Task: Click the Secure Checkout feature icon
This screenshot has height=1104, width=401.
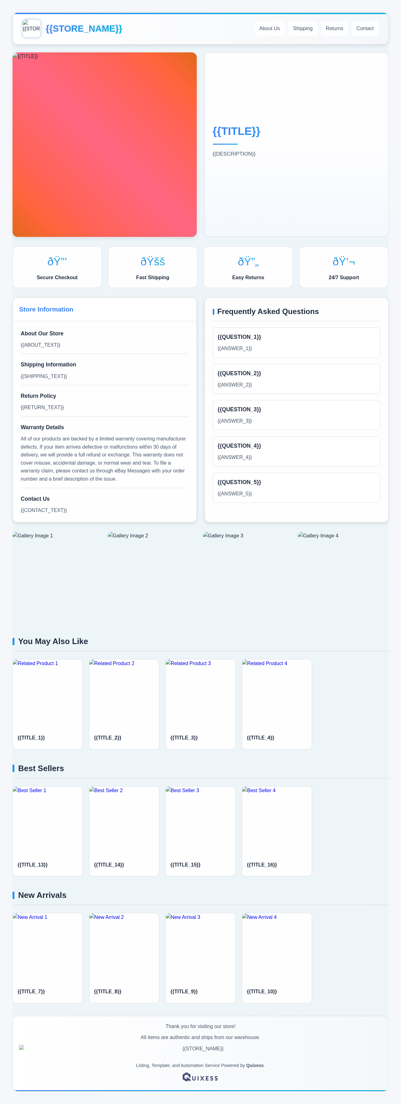Action: coord(57,261)
